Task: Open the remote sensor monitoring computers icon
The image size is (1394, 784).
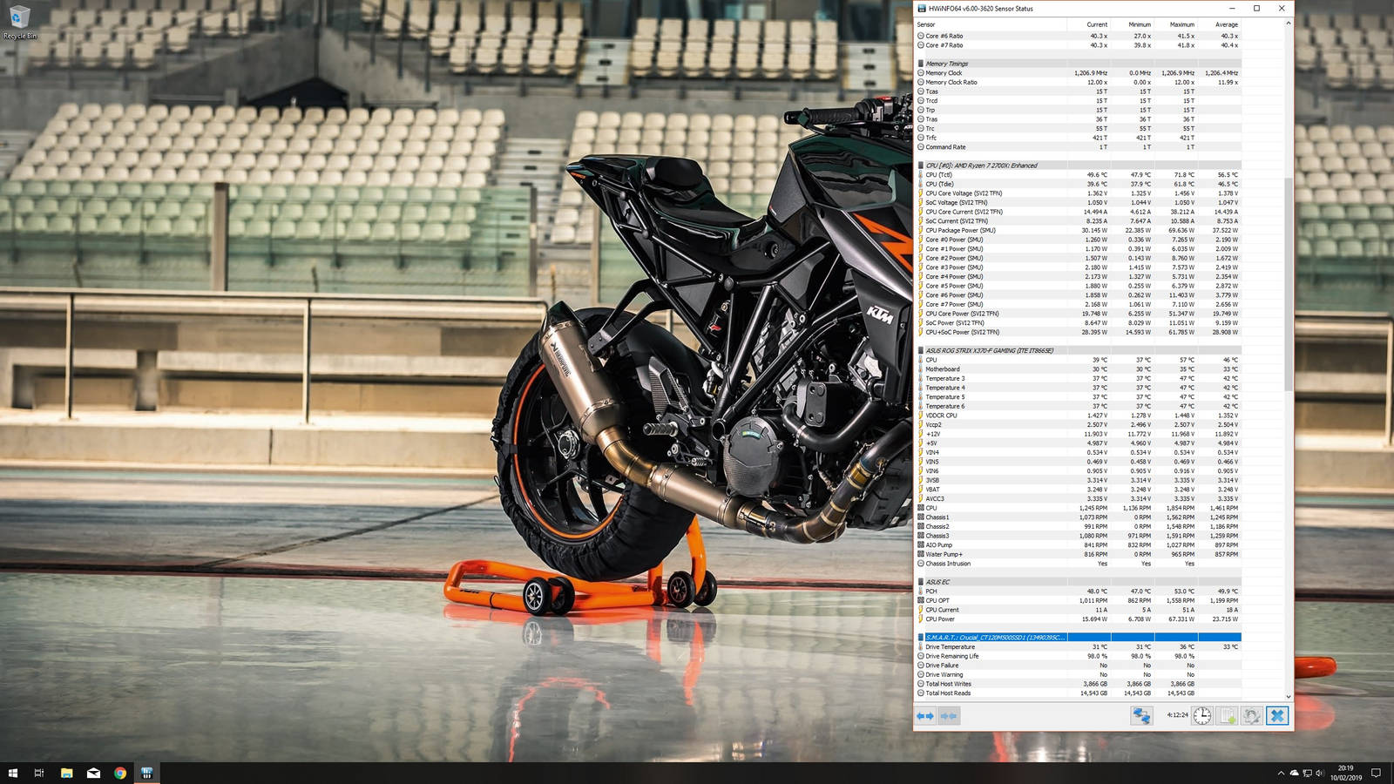Action: [x=1141, y=716]
